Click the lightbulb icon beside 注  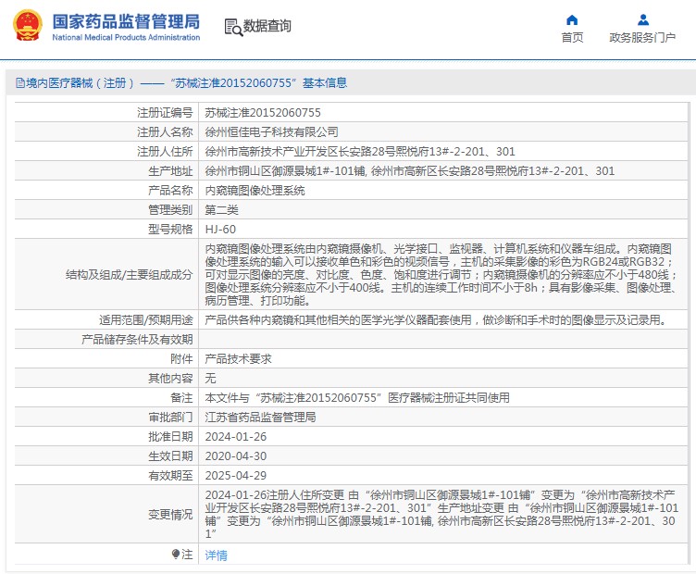pyautogui.click(x=176, y=554)
